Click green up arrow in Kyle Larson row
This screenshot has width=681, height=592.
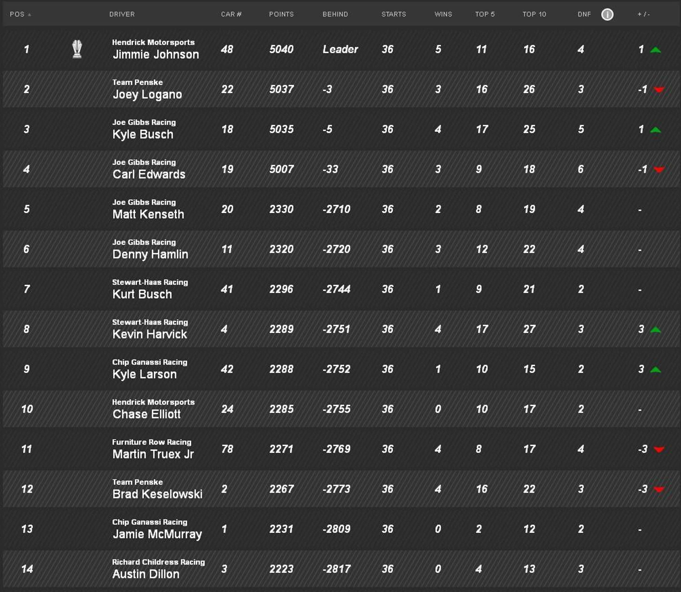655,370
